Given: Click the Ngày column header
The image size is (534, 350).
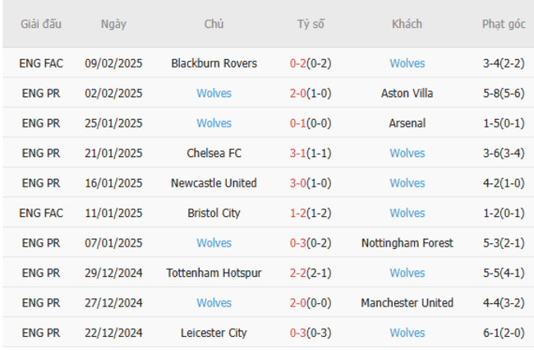Looking at the screenshot, I should (113, 24).
